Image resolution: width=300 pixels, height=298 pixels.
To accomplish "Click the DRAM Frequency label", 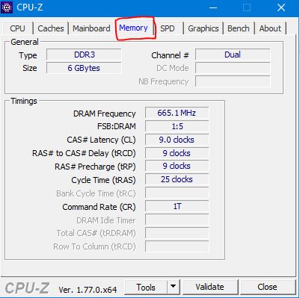I will coord(105,114).
